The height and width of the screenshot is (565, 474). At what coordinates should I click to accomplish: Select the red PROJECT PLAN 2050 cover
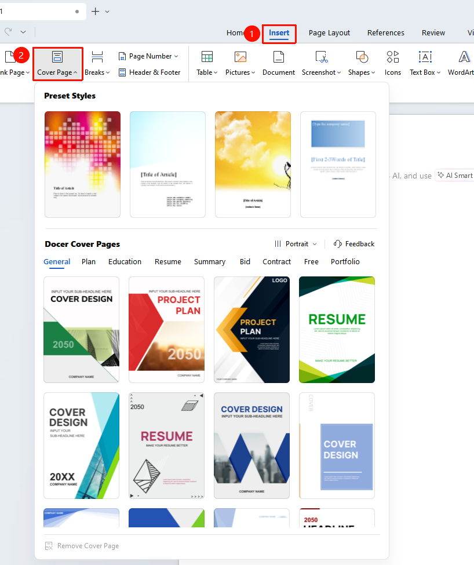click(x=166, y=330)
